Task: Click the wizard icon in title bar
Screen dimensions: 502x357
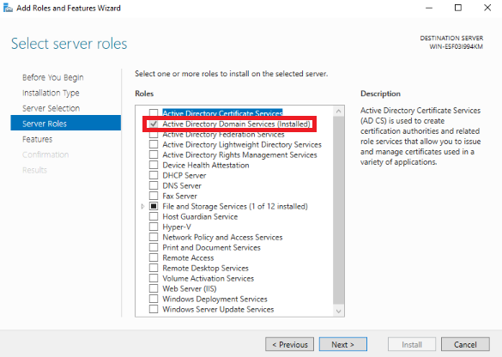Action: pyautogui.click(x=8, y=8)
